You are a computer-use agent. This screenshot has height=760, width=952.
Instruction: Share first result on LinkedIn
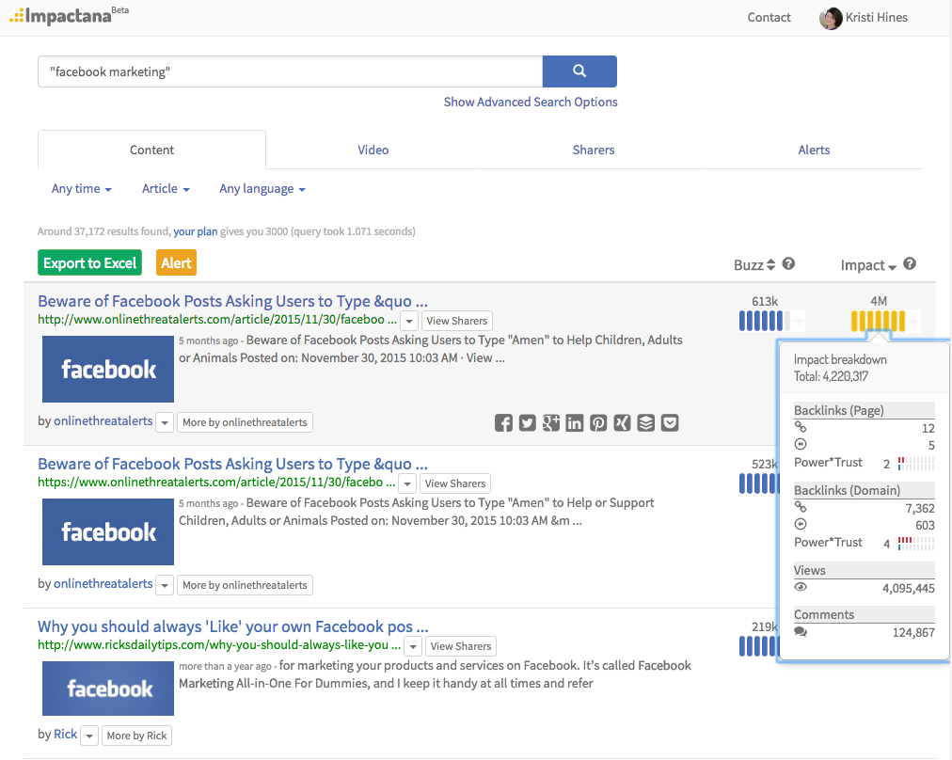575,422
